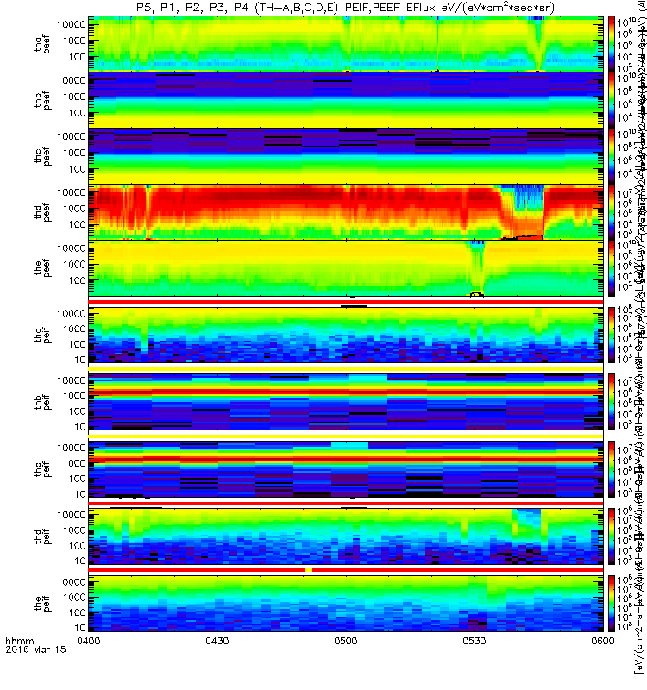
Task: Pick the color bar beside thd peef panel
Action: pos(612,212)
